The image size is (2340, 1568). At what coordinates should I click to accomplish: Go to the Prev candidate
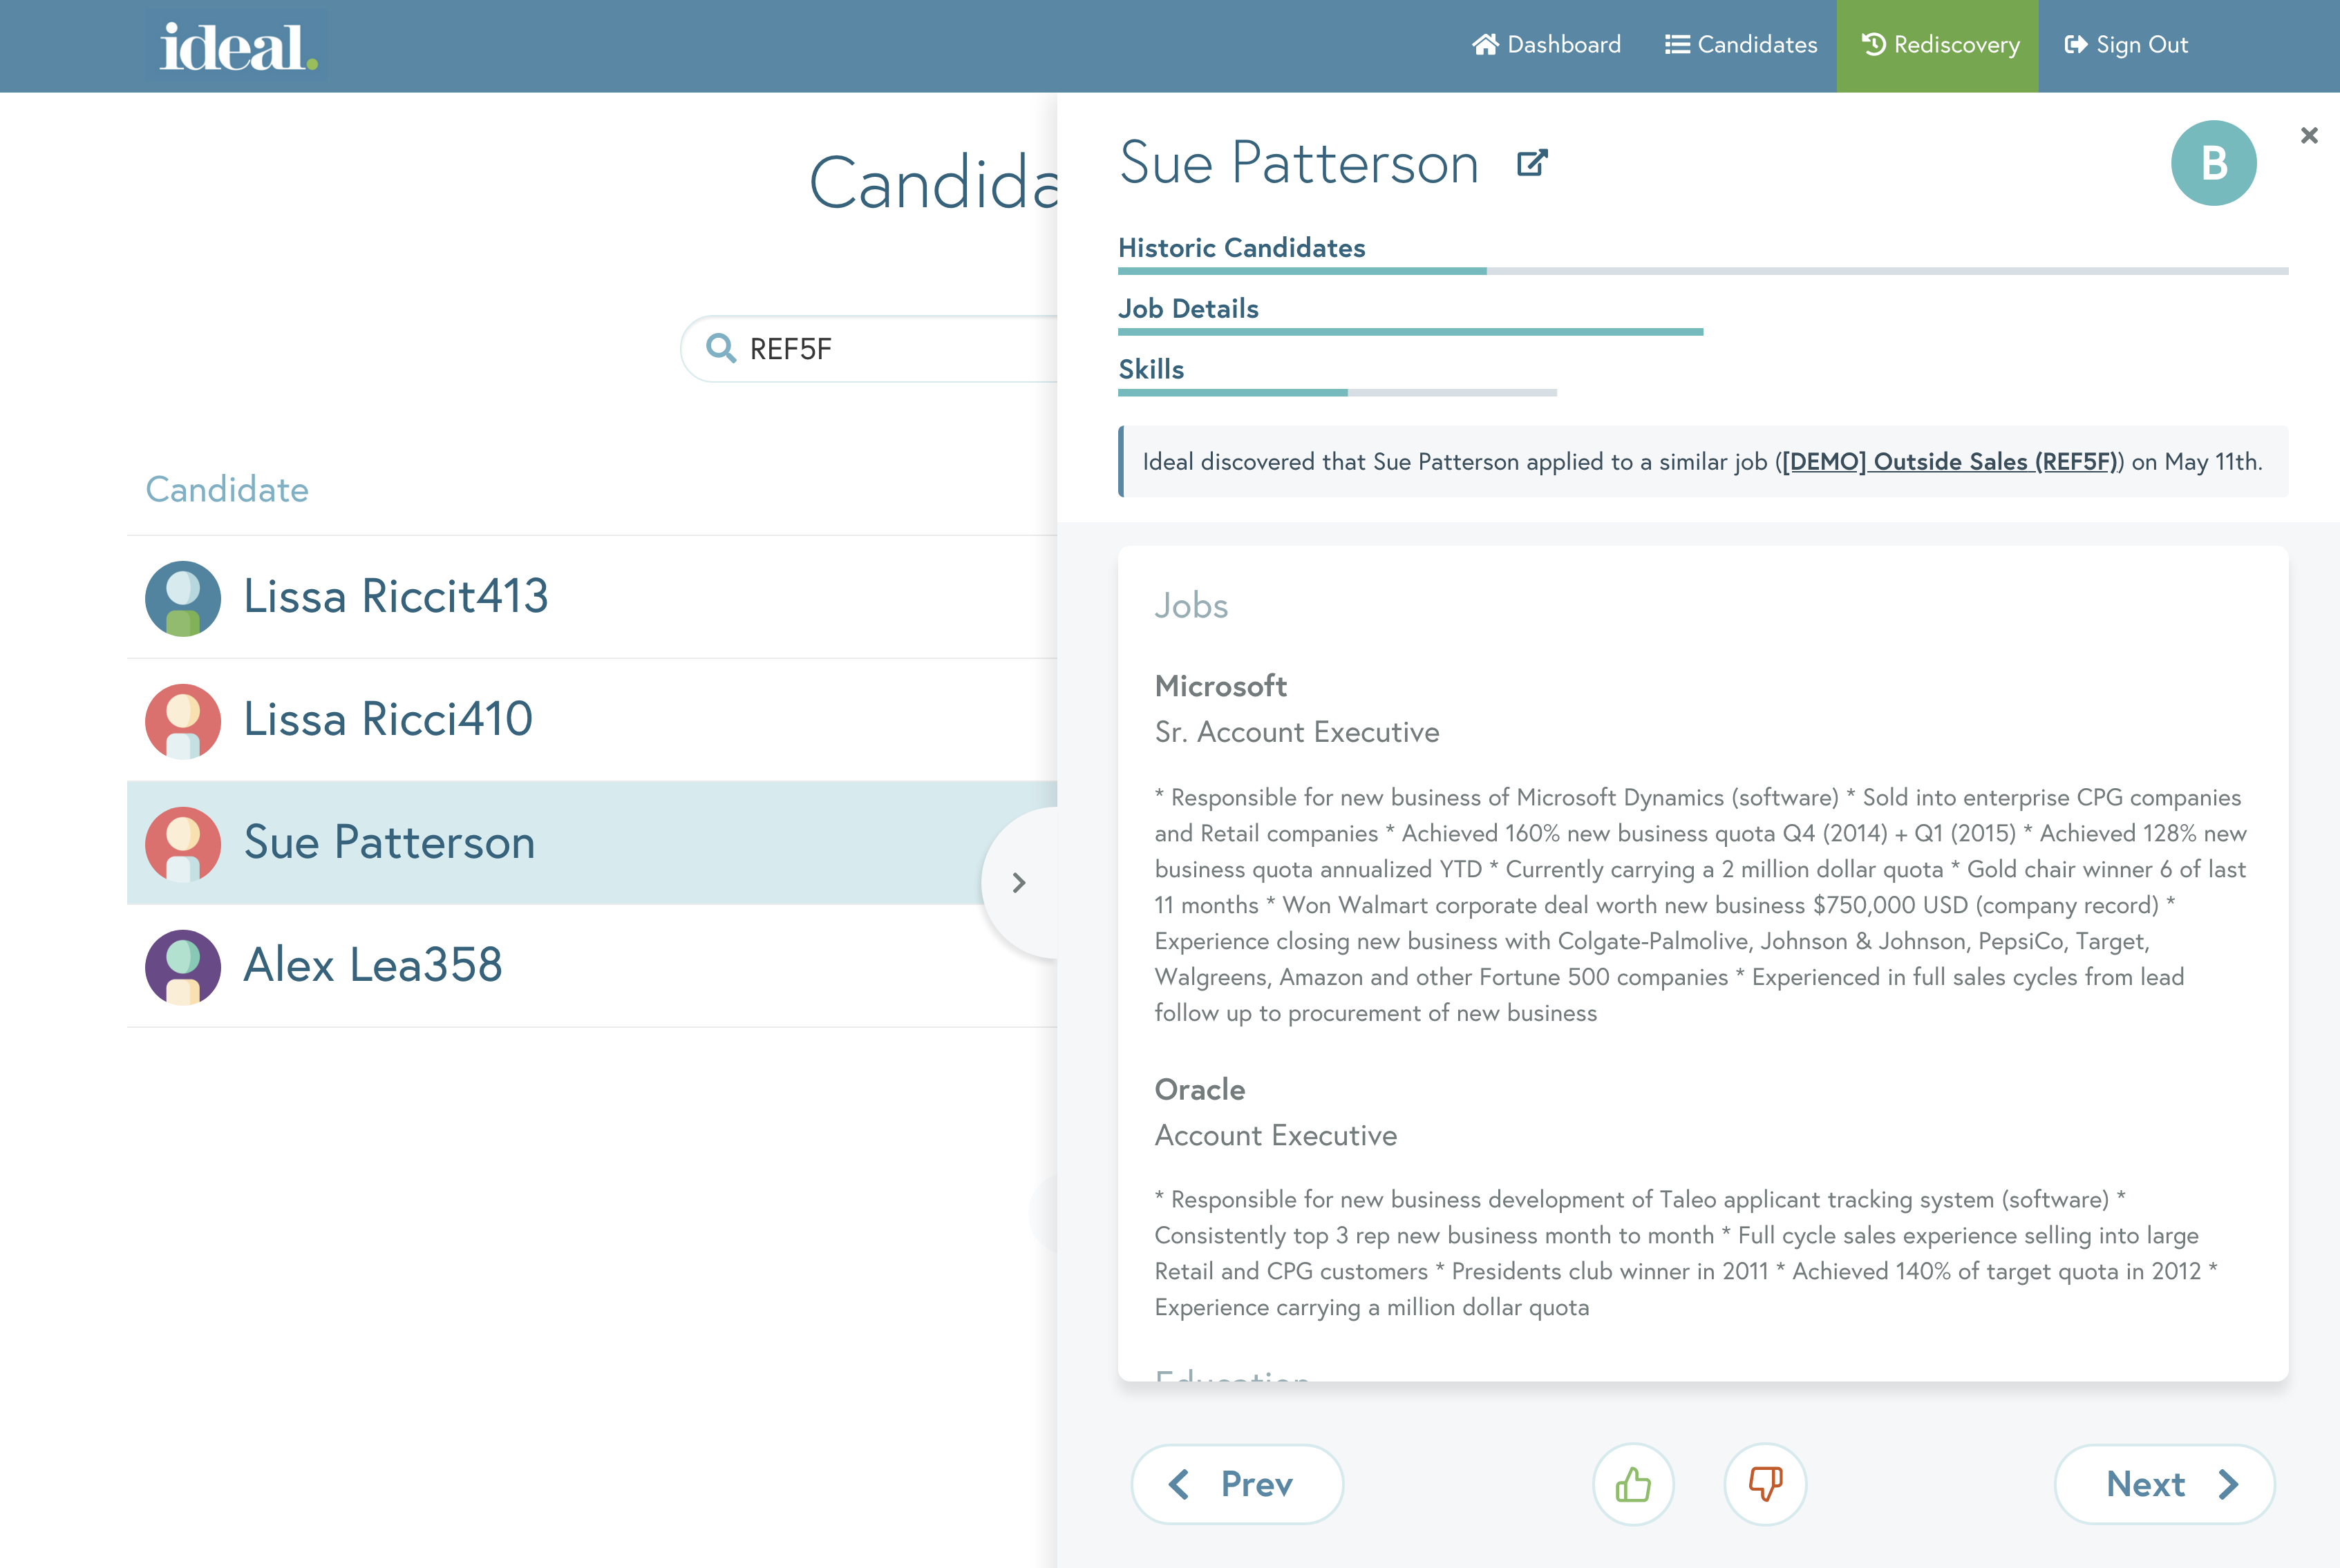pos(1236,1484)
